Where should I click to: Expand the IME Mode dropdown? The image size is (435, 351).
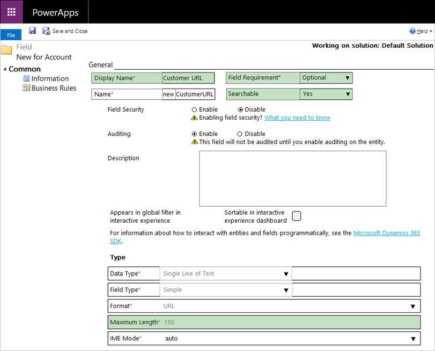[412, 339]
